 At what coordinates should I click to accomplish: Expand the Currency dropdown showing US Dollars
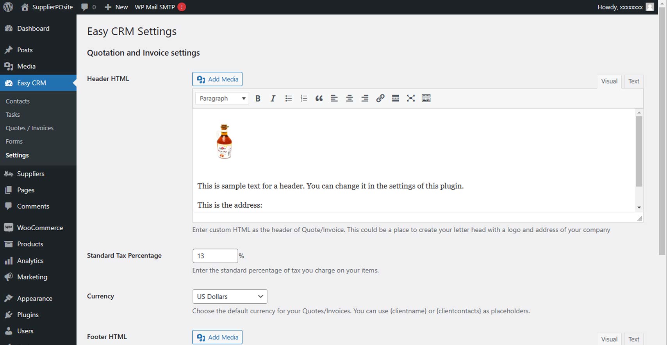pyautogui.click(x=230, y=297)
